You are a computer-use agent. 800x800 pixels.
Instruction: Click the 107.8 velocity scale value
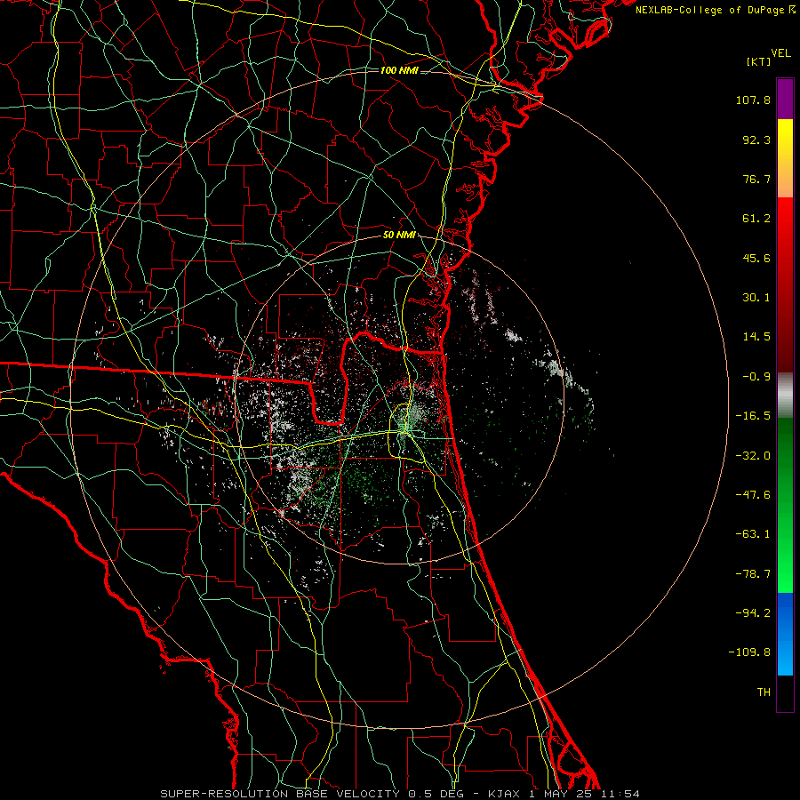tap(753, 100)
